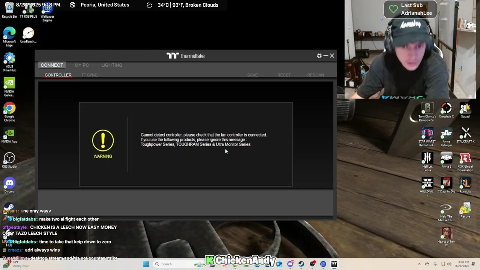Viewport: 480px width, 270px height.
Task: Open Microsoft Edge desktop icon
Action: [9, 37]
